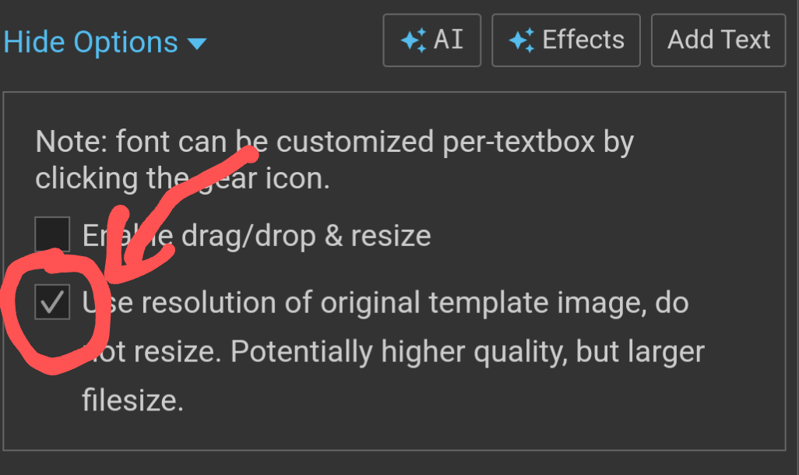Click the 'Effects' text label
Image resolution: width=799 pixels, height=475 pixels.
[x=583, y=40]
